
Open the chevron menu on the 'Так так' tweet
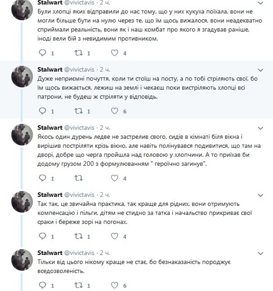(260, 196)
